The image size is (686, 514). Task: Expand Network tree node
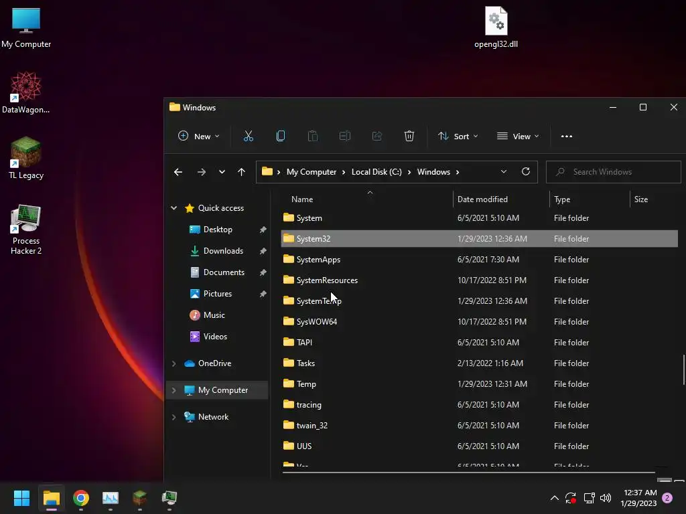coord(174,417)
